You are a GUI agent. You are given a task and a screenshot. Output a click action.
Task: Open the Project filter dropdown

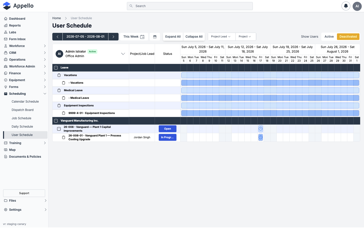tap(246, 37)
